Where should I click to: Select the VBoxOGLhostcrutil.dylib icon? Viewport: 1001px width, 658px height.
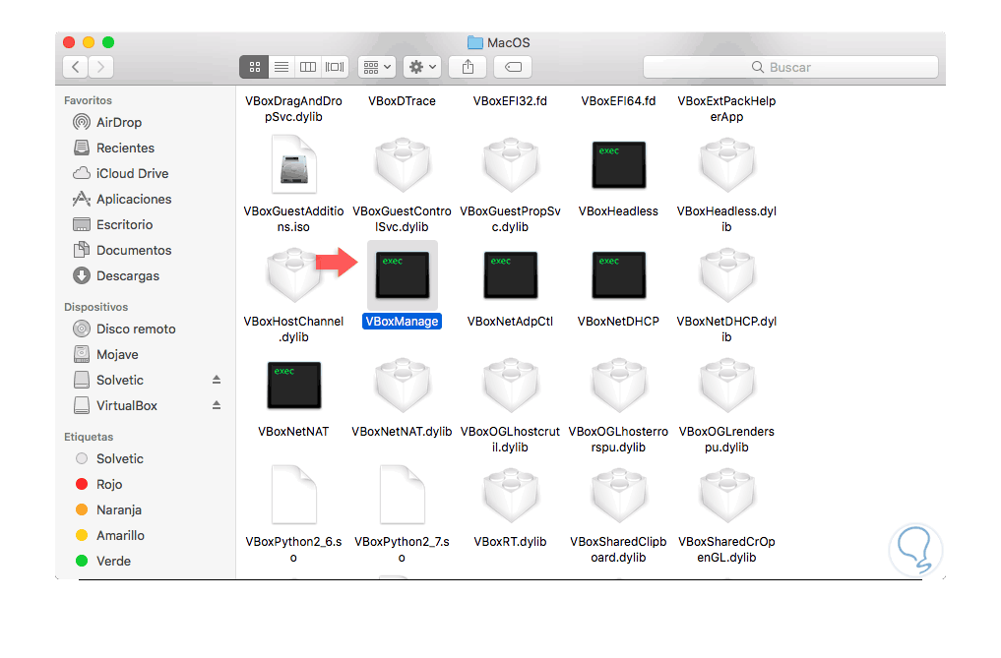[510, 385]
